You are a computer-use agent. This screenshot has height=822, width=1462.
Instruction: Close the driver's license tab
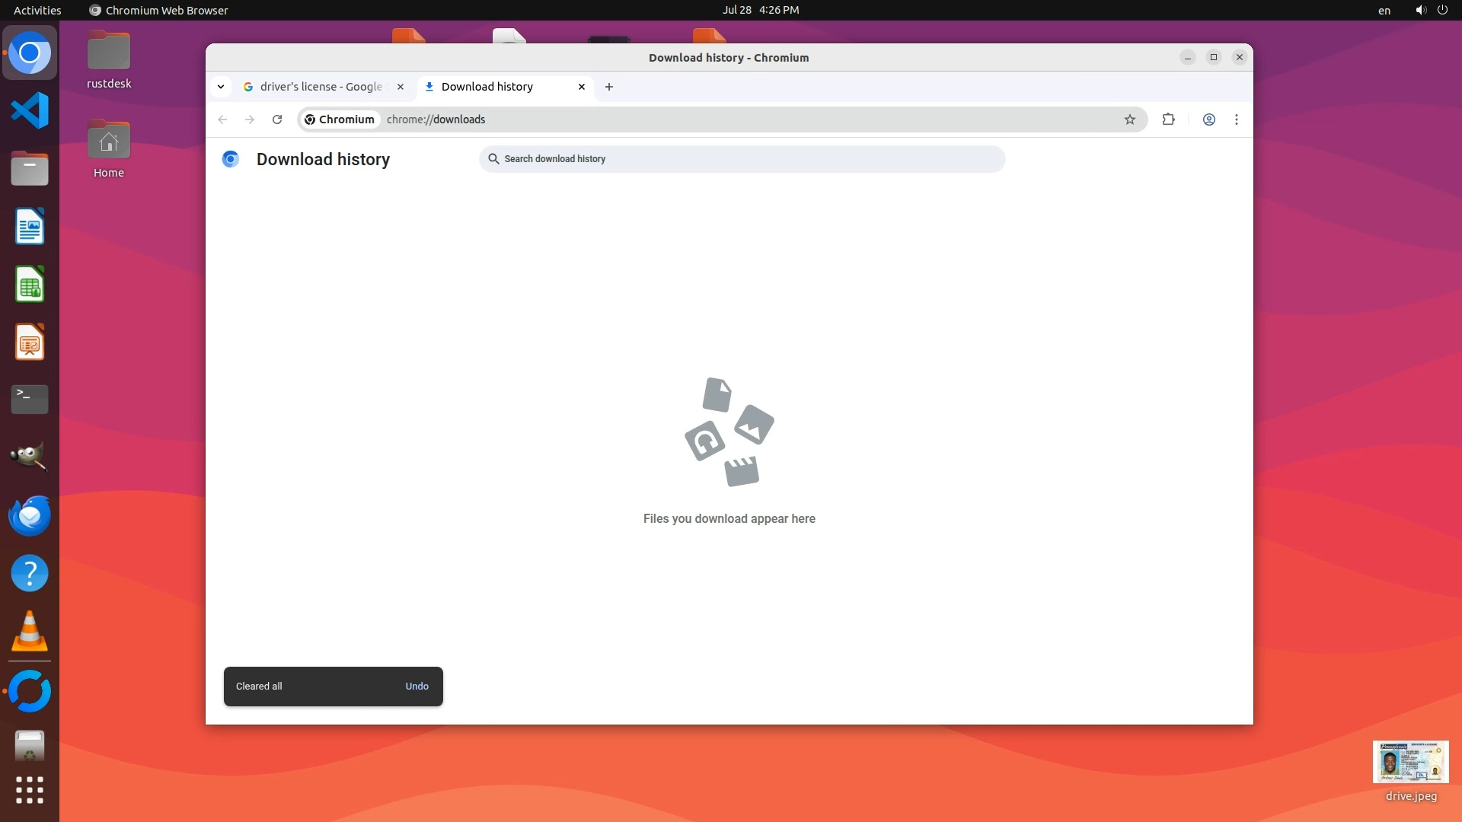click(x=401, y=87)
